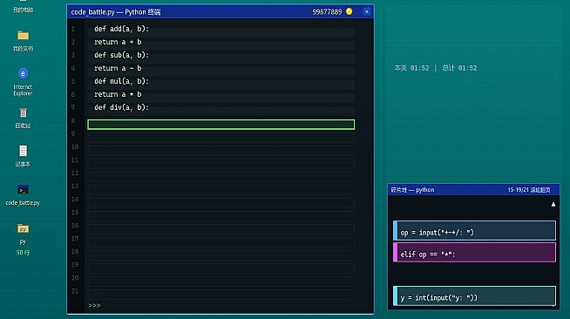The width and height of the screenshot is (570, 319).
Task: Pick the op = input fragment
Action: 474,231
